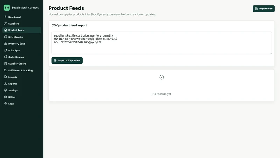Open the Dashboard page
Image resolution: width=280 pixels, height=158 pixels.
pyautogui.click(x=22, y=17)
